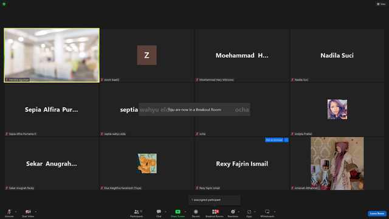Start video using the camera icon

pyautogui.click(x=28, y=212)
